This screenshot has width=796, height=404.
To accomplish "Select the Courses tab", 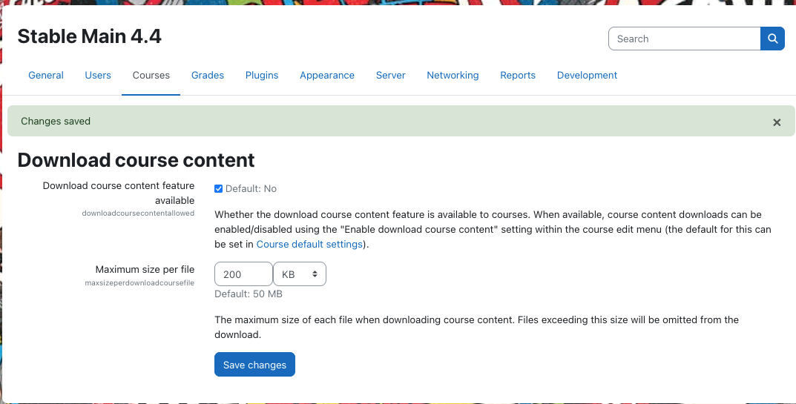I will click(151, 75).
